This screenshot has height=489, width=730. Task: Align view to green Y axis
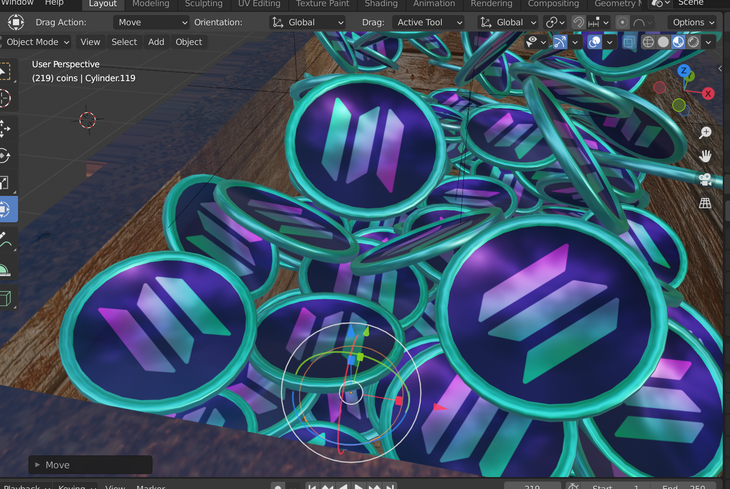coord(690,77)
